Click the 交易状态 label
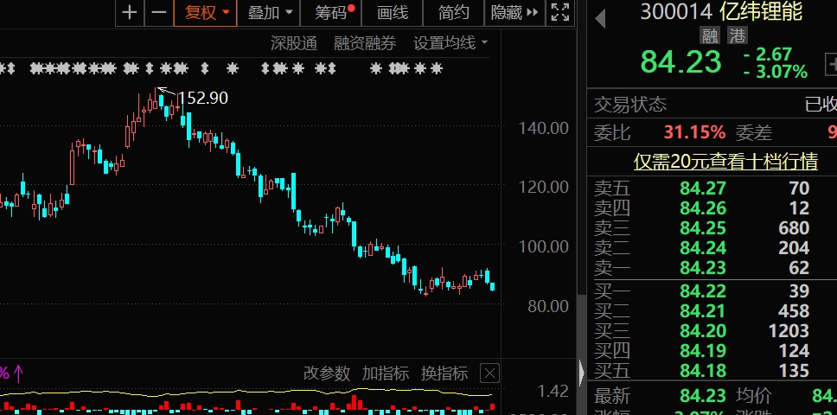This screenshot has height=415, width=837. pos(630,105)
